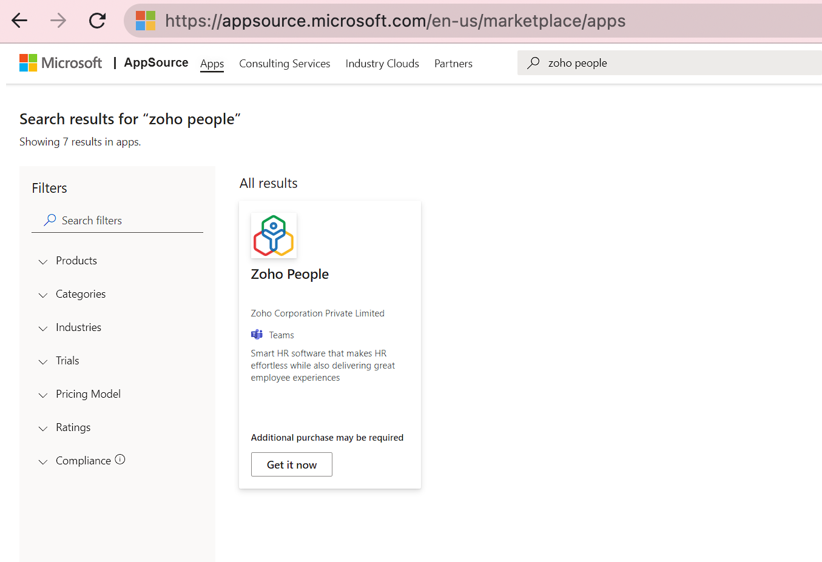Click the Microsoft logo in the header
The width and height of the screenshot is (822, 562).
tap(28, 62)
